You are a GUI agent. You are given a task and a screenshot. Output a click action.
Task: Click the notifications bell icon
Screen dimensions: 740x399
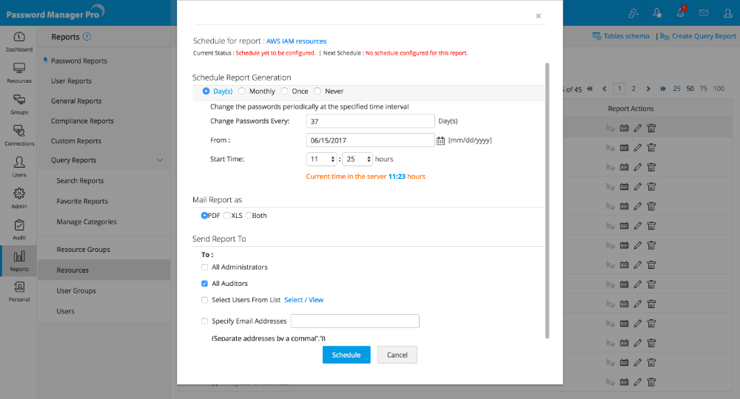click(680, 13)
